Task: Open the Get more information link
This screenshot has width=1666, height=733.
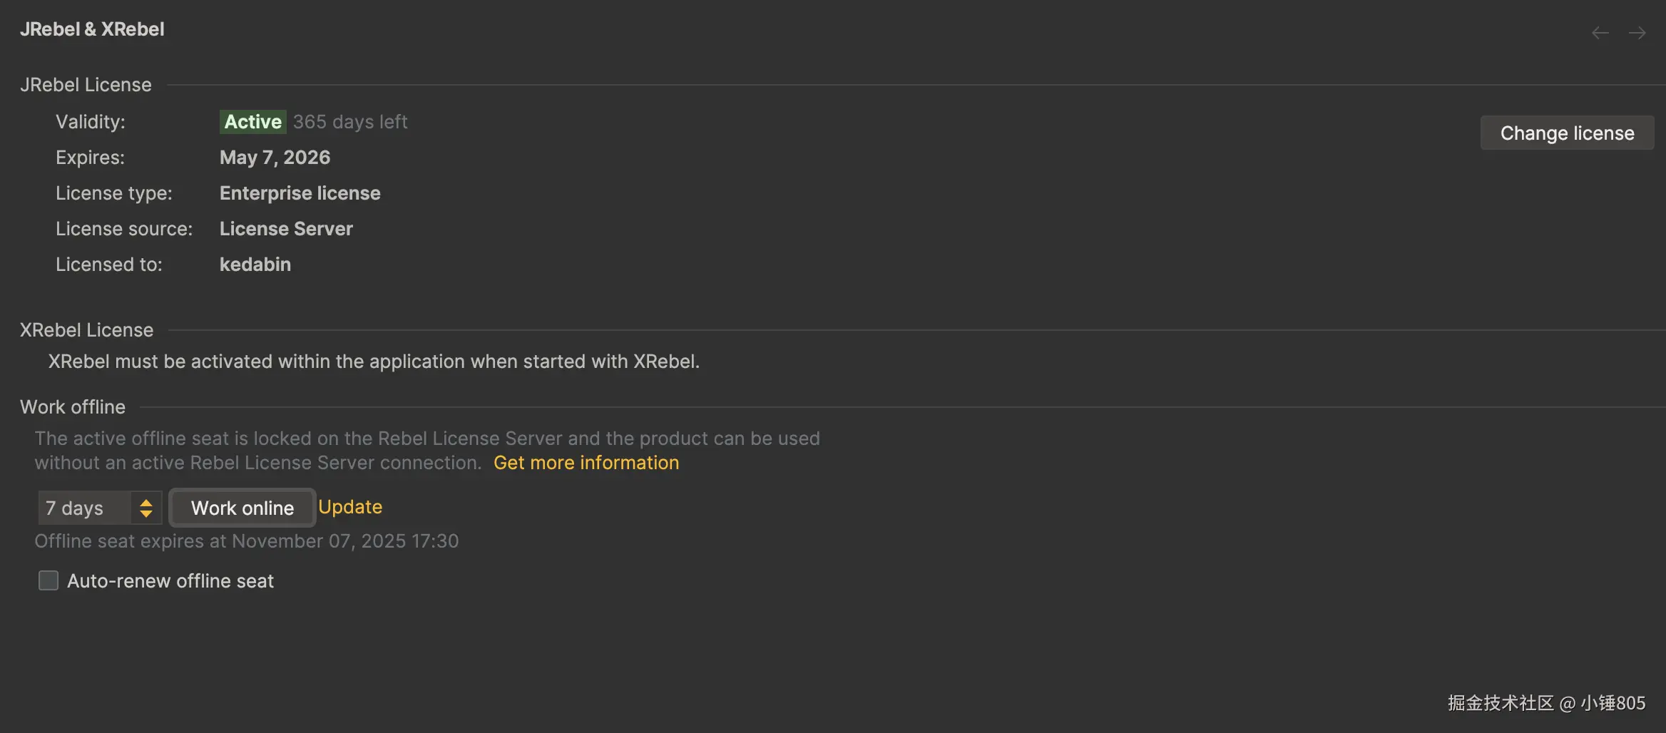Action: pos(586,463)
